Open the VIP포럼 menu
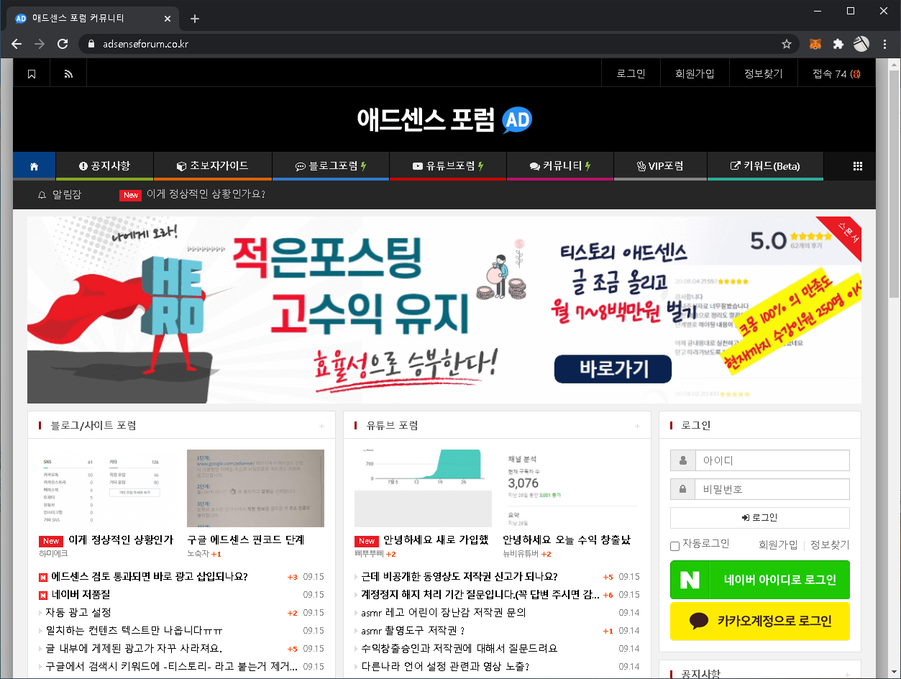Image resolution: width=901 pixels, height=679 pixels. pyautogui.click(x=660, y=166)
